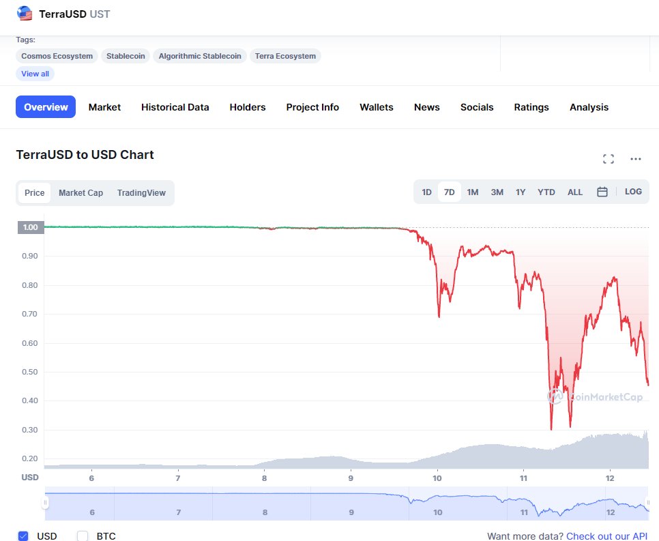Screen dimensions: 659x541
Task: Check the USD currency checkbox
Action: [23, 536]
